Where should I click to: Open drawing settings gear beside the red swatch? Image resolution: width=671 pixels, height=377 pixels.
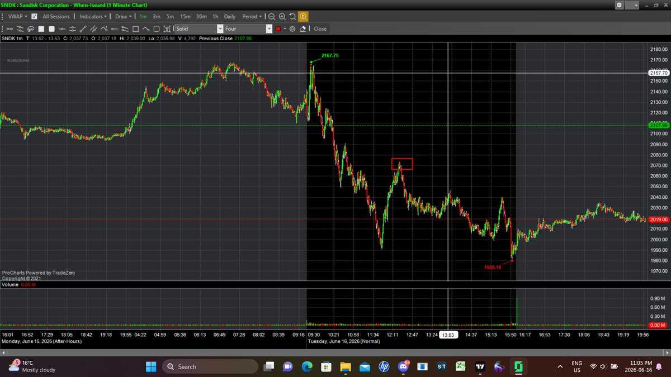(292, 28)
